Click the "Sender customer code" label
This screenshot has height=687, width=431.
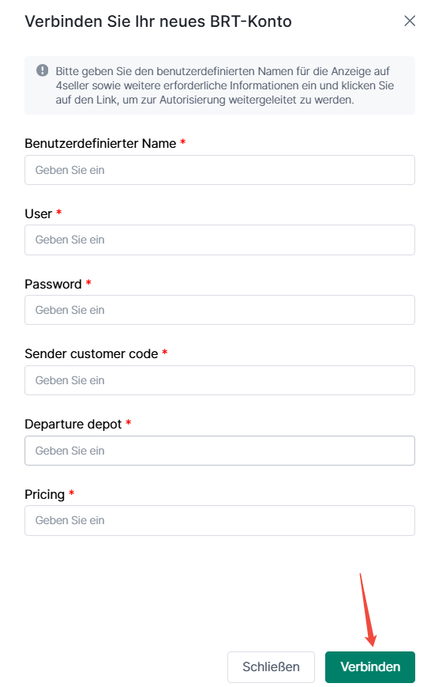pos(91,353)
